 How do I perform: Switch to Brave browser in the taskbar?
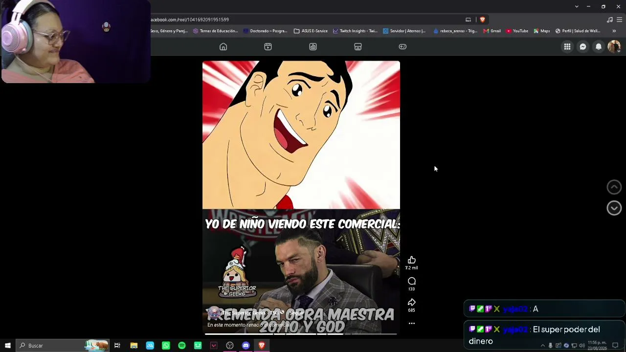pyautogui.click(x=262, y=346)
